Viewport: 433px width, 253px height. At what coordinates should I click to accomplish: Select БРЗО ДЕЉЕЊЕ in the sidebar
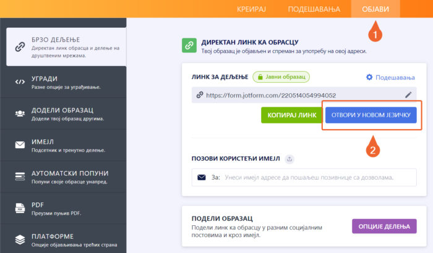tap(66, 47)
